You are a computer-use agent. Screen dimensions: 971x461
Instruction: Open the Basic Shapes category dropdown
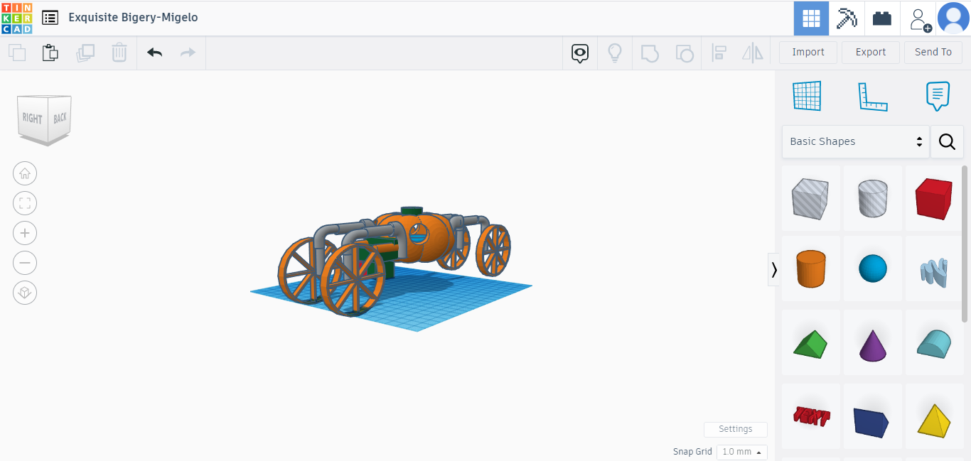855,141
